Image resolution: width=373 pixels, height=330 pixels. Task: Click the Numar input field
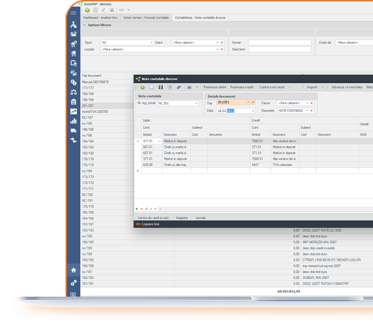[x=280, y=43]
